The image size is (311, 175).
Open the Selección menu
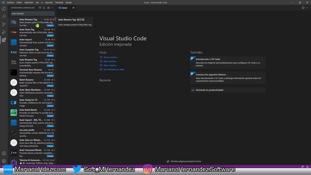pyautogui.click(x=29, y=2)
